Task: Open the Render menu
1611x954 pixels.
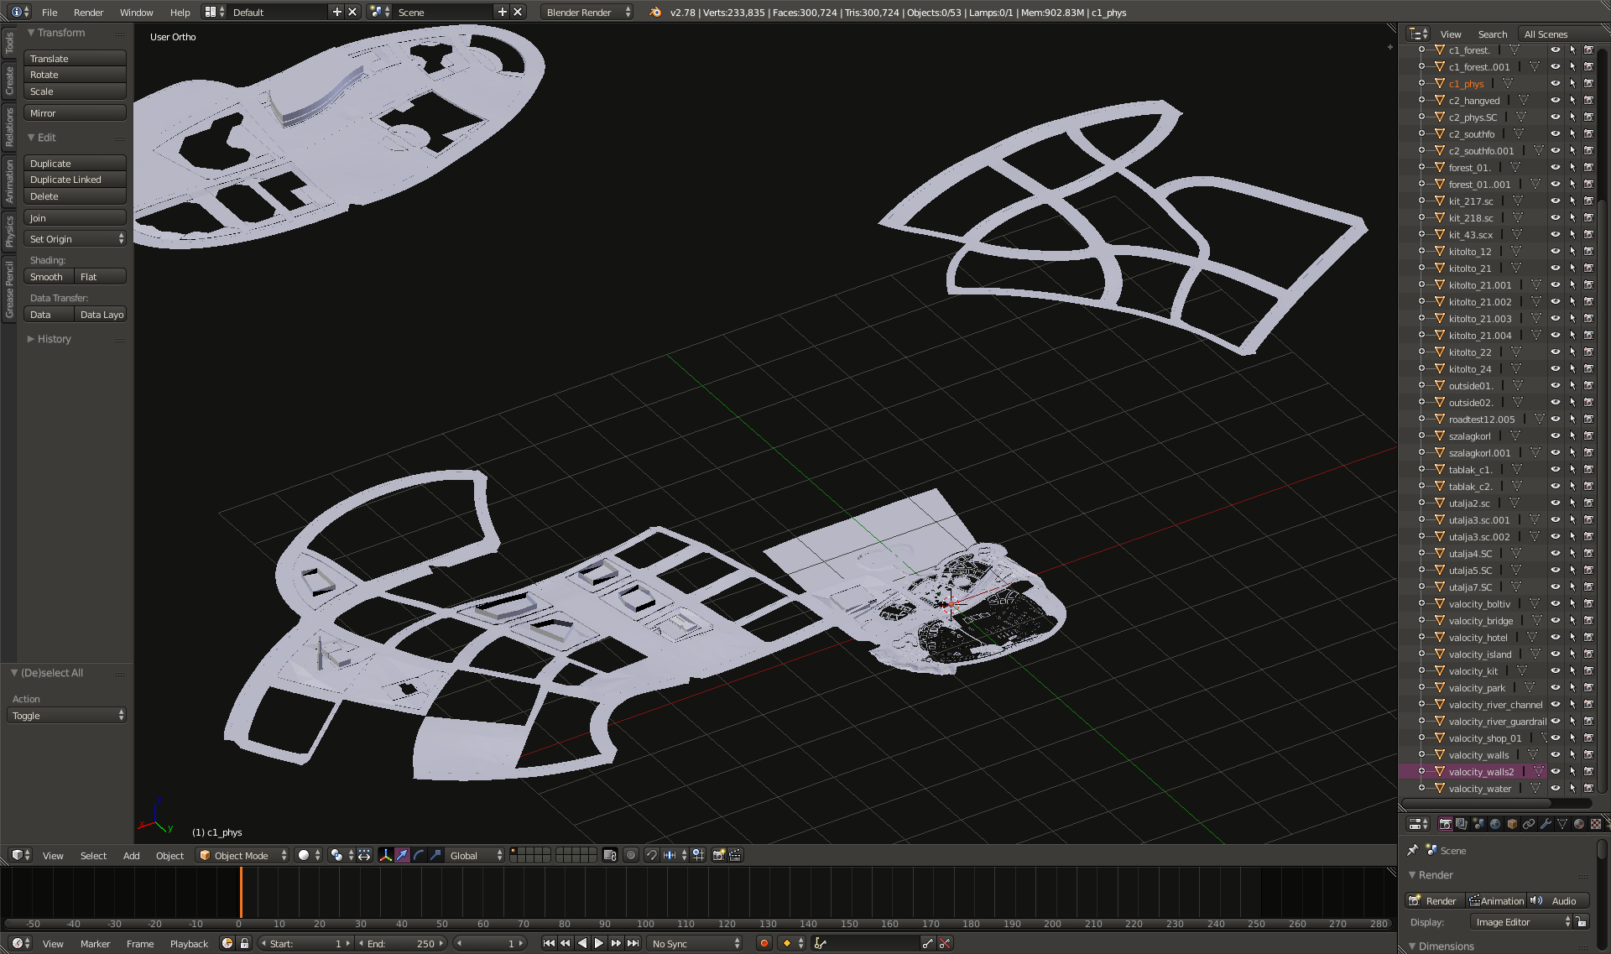Action: 88,12
